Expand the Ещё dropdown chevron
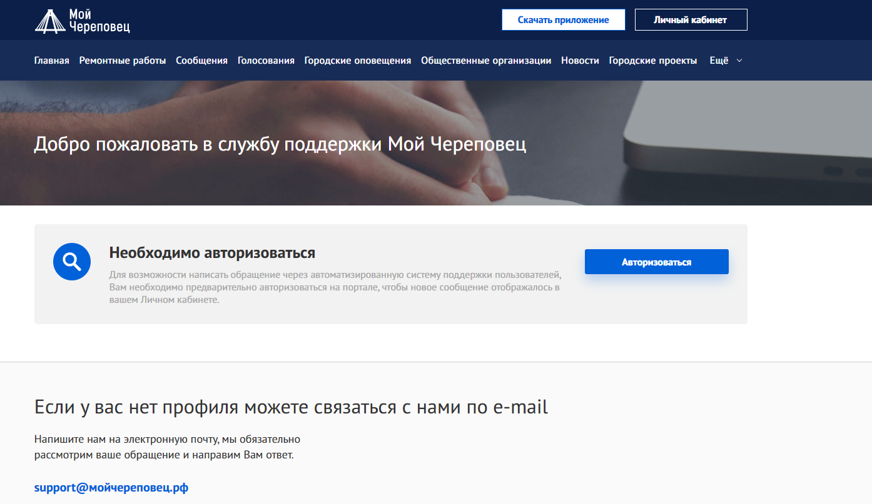Viewport: 872px width, 504px height. click(739, 61)
